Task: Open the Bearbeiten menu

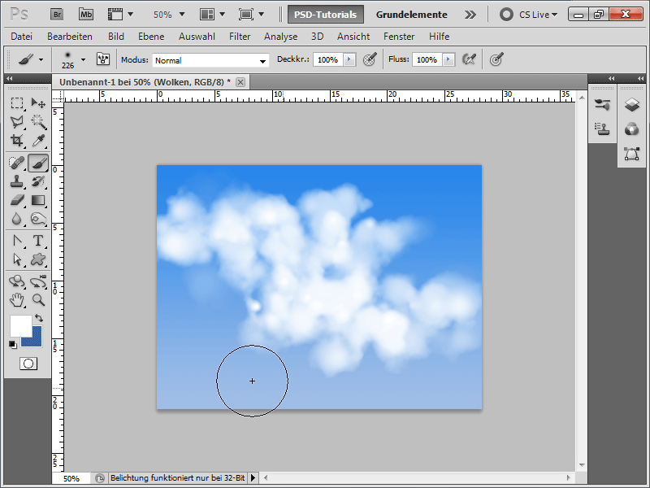Action: [70, 37]
